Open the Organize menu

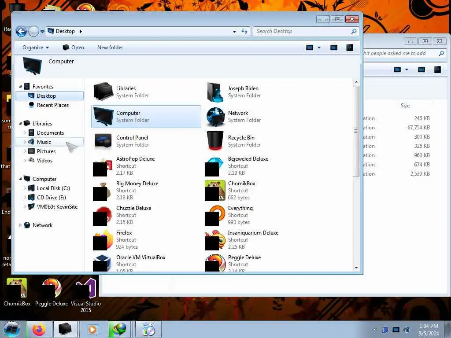coord(36,48)
